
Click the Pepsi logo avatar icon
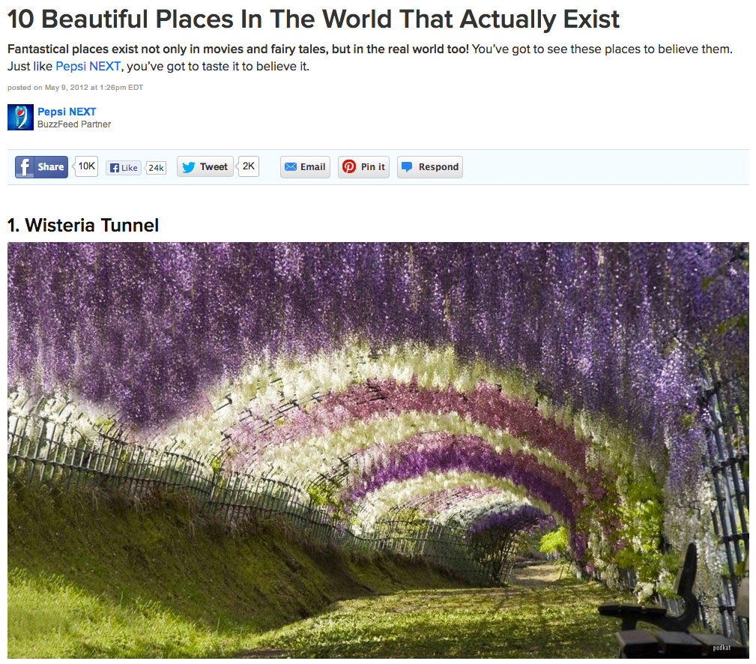point(20,118)
